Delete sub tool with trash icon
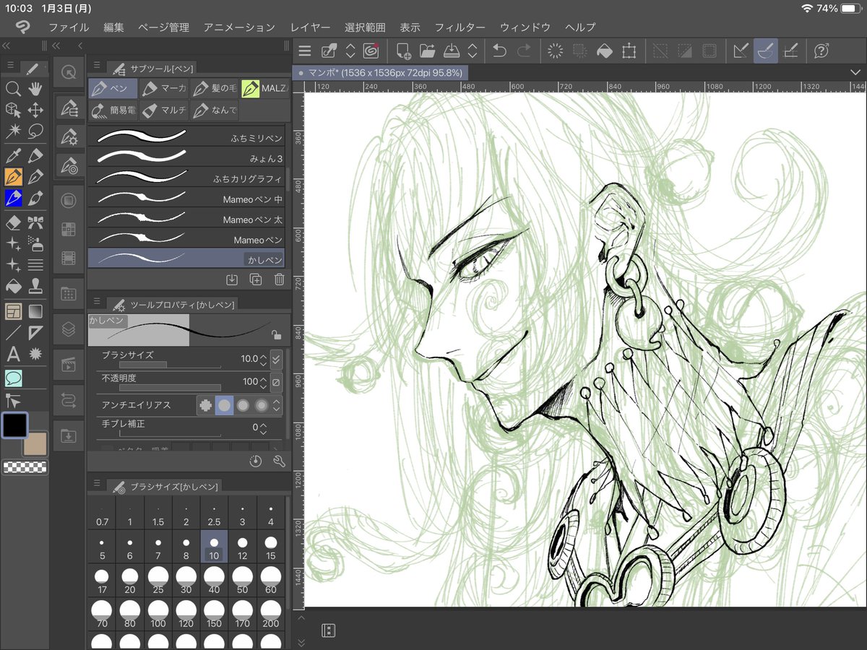 tap(279, 279)
